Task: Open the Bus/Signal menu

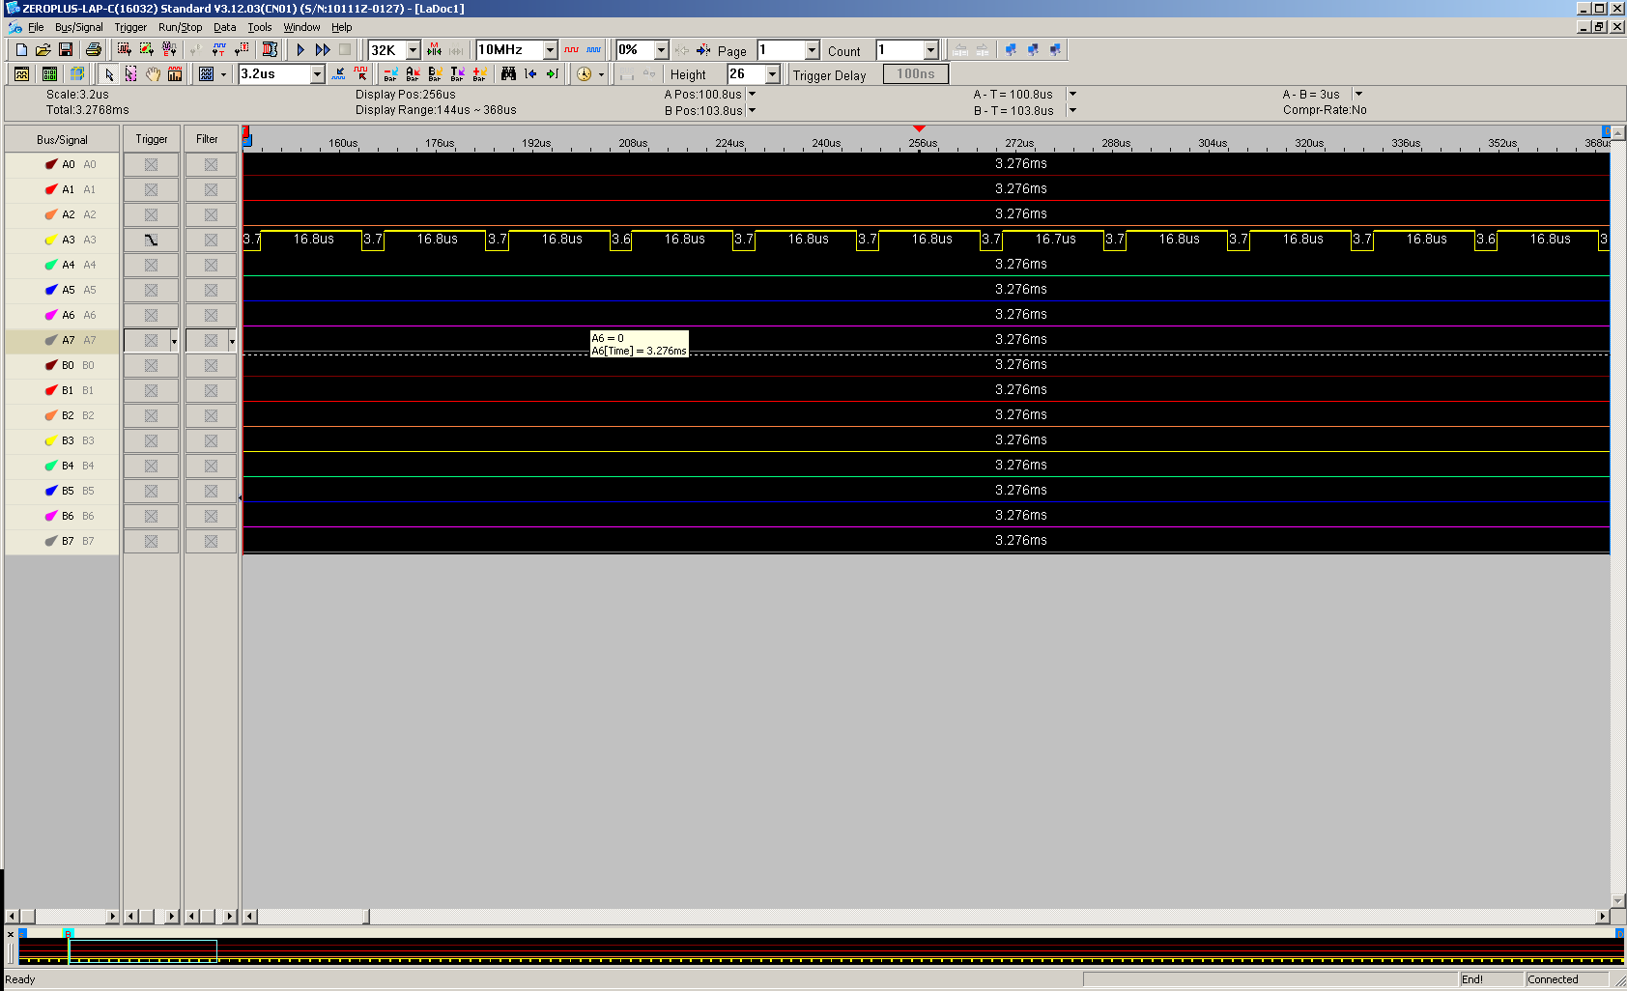Action: click(x=78, y=27)
